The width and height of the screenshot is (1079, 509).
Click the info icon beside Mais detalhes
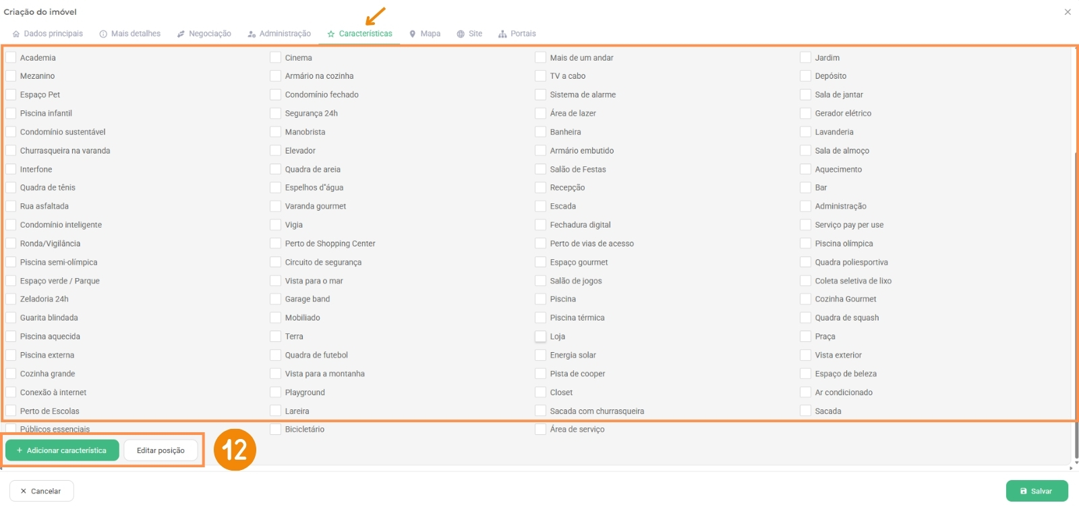click(103, 34)
